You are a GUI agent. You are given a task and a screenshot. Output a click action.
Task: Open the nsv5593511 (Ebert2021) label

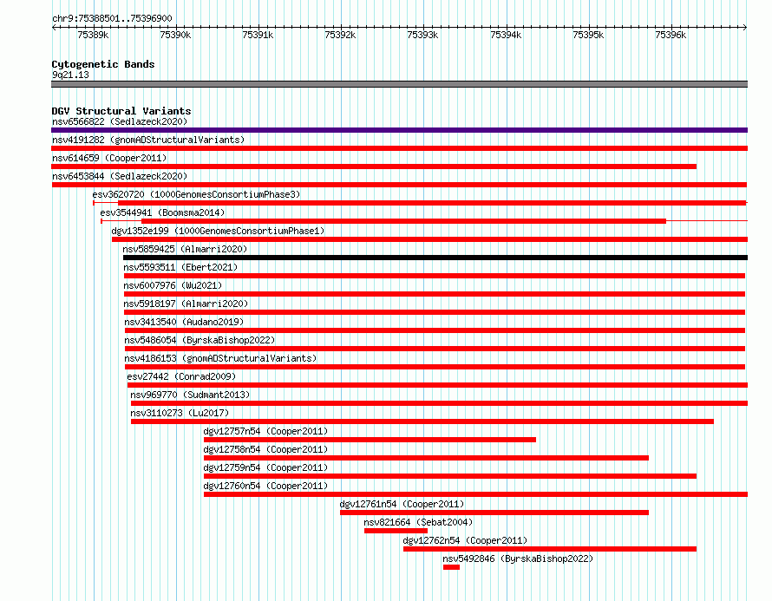(x=180, y=267)
